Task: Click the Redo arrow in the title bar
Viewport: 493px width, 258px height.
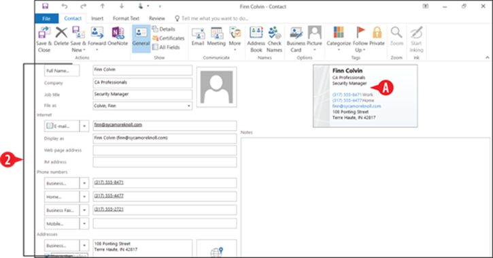Action: click(x=84, y=6)
